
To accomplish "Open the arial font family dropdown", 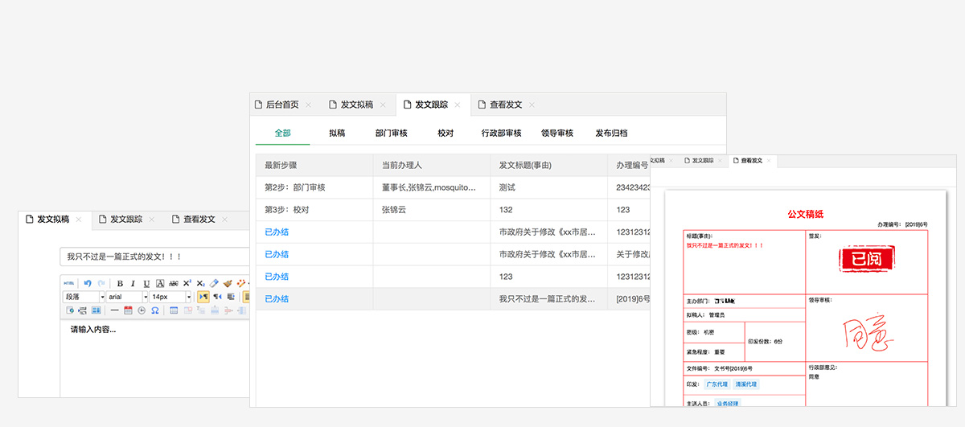I will click(x=127, y=297).
